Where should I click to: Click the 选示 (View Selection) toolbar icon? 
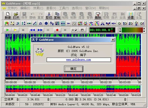[x=114, y=16]
